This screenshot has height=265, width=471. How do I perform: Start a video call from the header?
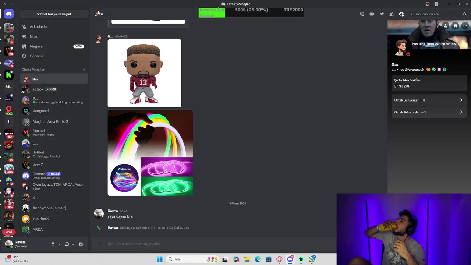(x=372, y=14)
